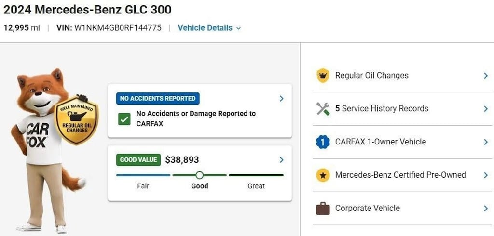Click the wrench and screwdriver service icon
Screen dimensions: 494x236
(323, 109)
